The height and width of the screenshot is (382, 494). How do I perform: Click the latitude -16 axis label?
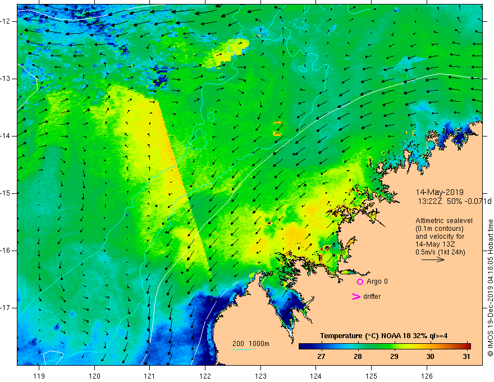click(6, 251)
